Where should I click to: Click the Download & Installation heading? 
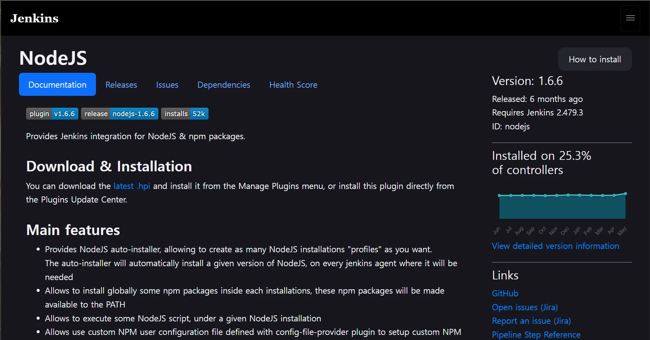click(109, 166)
